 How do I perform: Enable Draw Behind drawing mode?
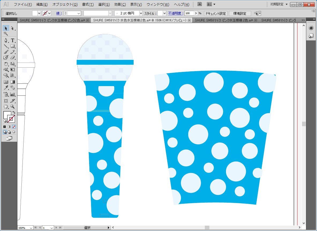point(9,132)
